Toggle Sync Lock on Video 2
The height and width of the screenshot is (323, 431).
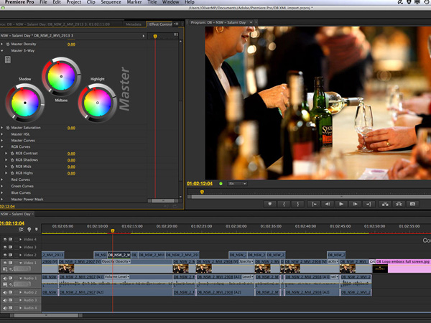[11, 255]
